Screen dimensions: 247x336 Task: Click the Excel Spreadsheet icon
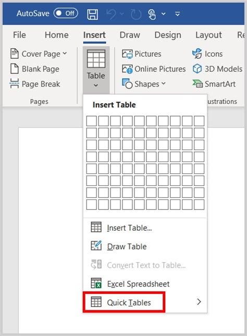click(96, 283)
